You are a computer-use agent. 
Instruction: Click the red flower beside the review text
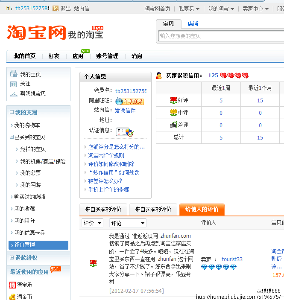pyautogui.click(x=93, y=263)
